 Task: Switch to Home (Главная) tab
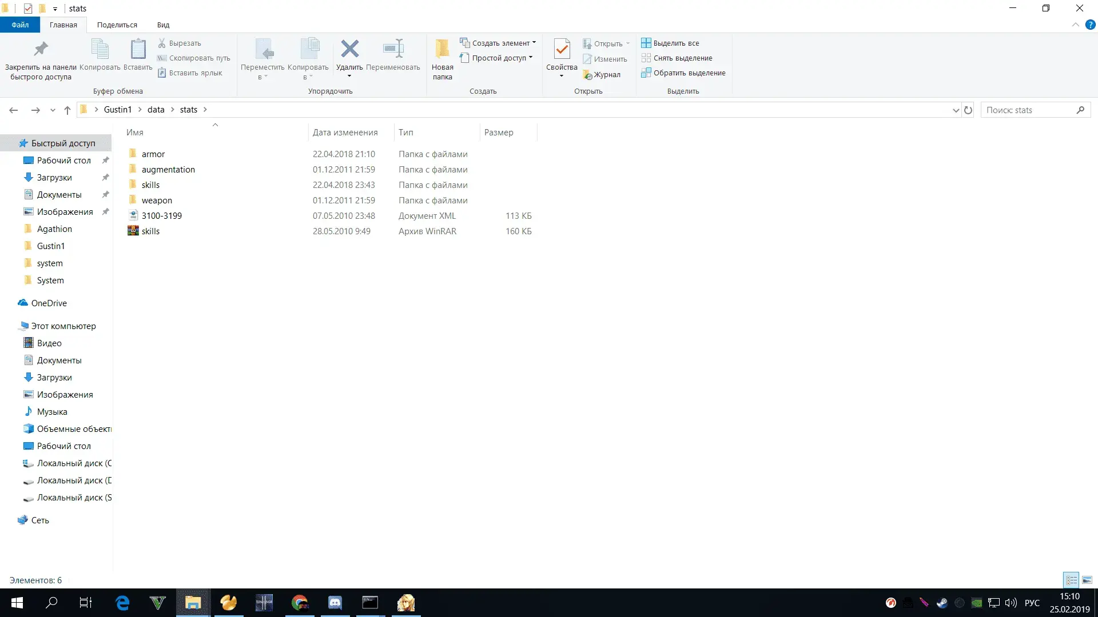point(63,25)
